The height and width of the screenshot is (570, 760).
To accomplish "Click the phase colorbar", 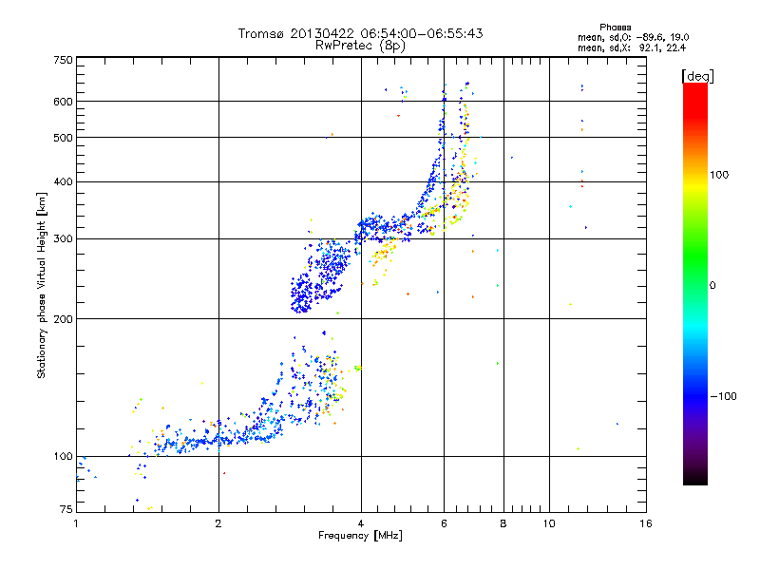I will coord(695,283).
